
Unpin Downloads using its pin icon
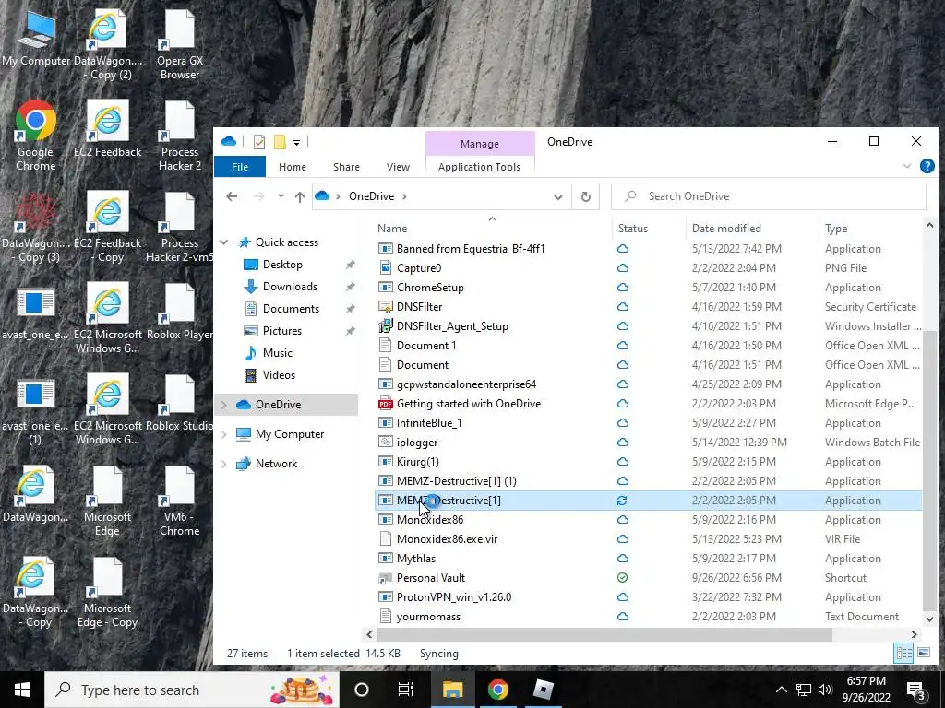point(350,287)
